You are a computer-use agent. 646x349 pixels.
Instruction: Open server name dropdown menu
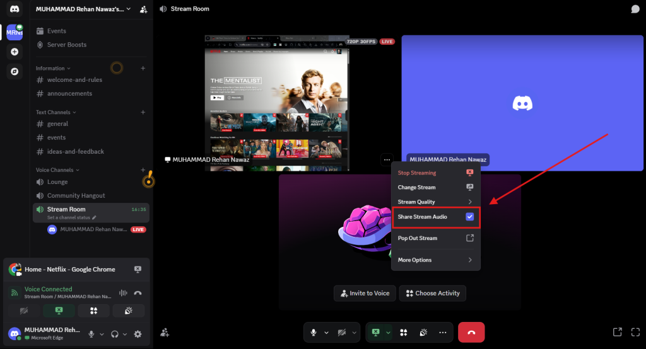click(83, 9)
